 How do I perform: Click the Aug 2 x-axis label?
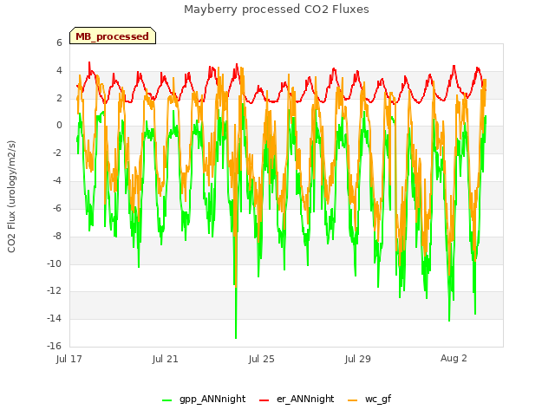[454, 358]
